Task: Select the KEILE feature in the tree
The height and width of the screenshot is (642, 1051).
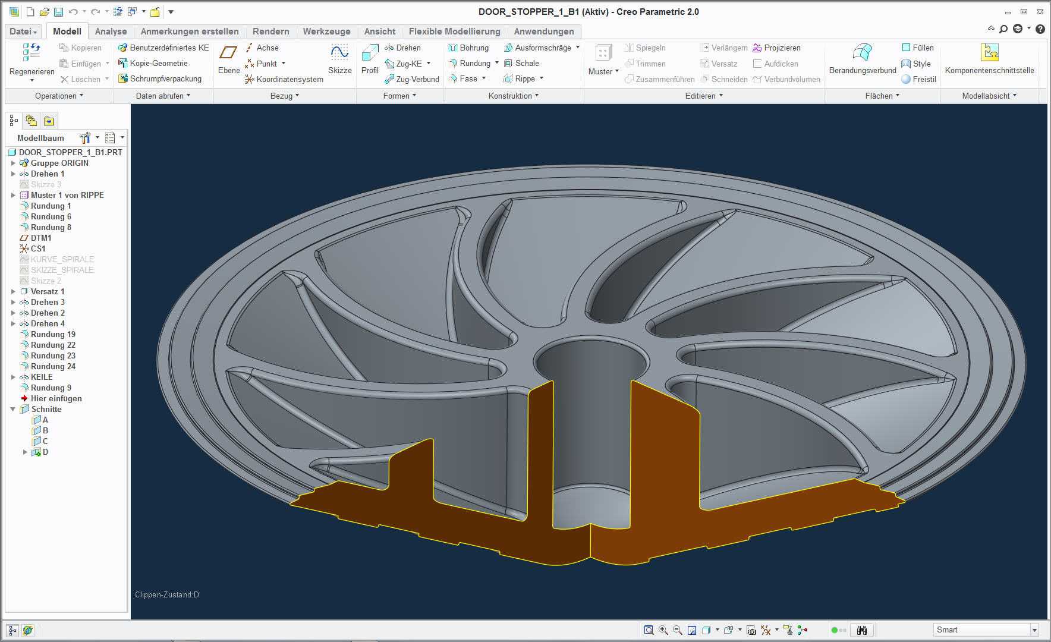Action: coord(36,377)
